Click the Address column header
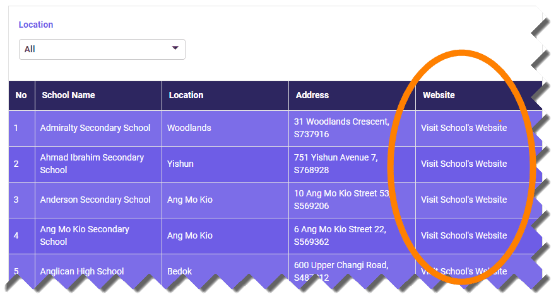Screen dimensions: 556x299 coord(352,96)
